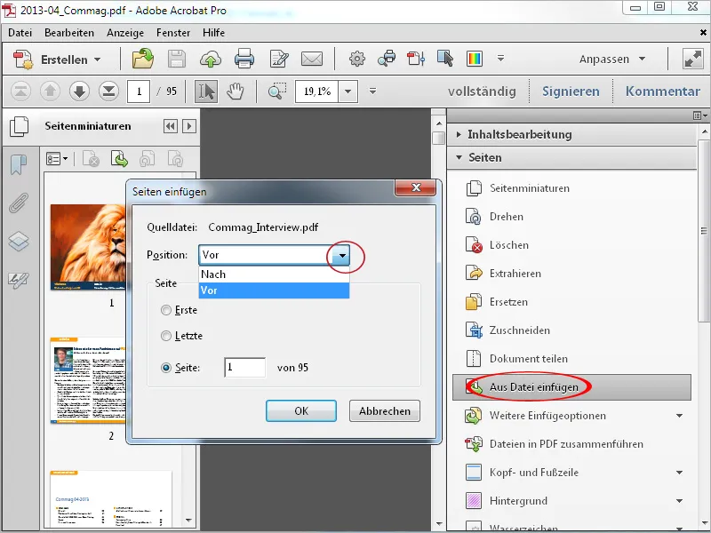Go to first page arrow icon

[20, 91]
